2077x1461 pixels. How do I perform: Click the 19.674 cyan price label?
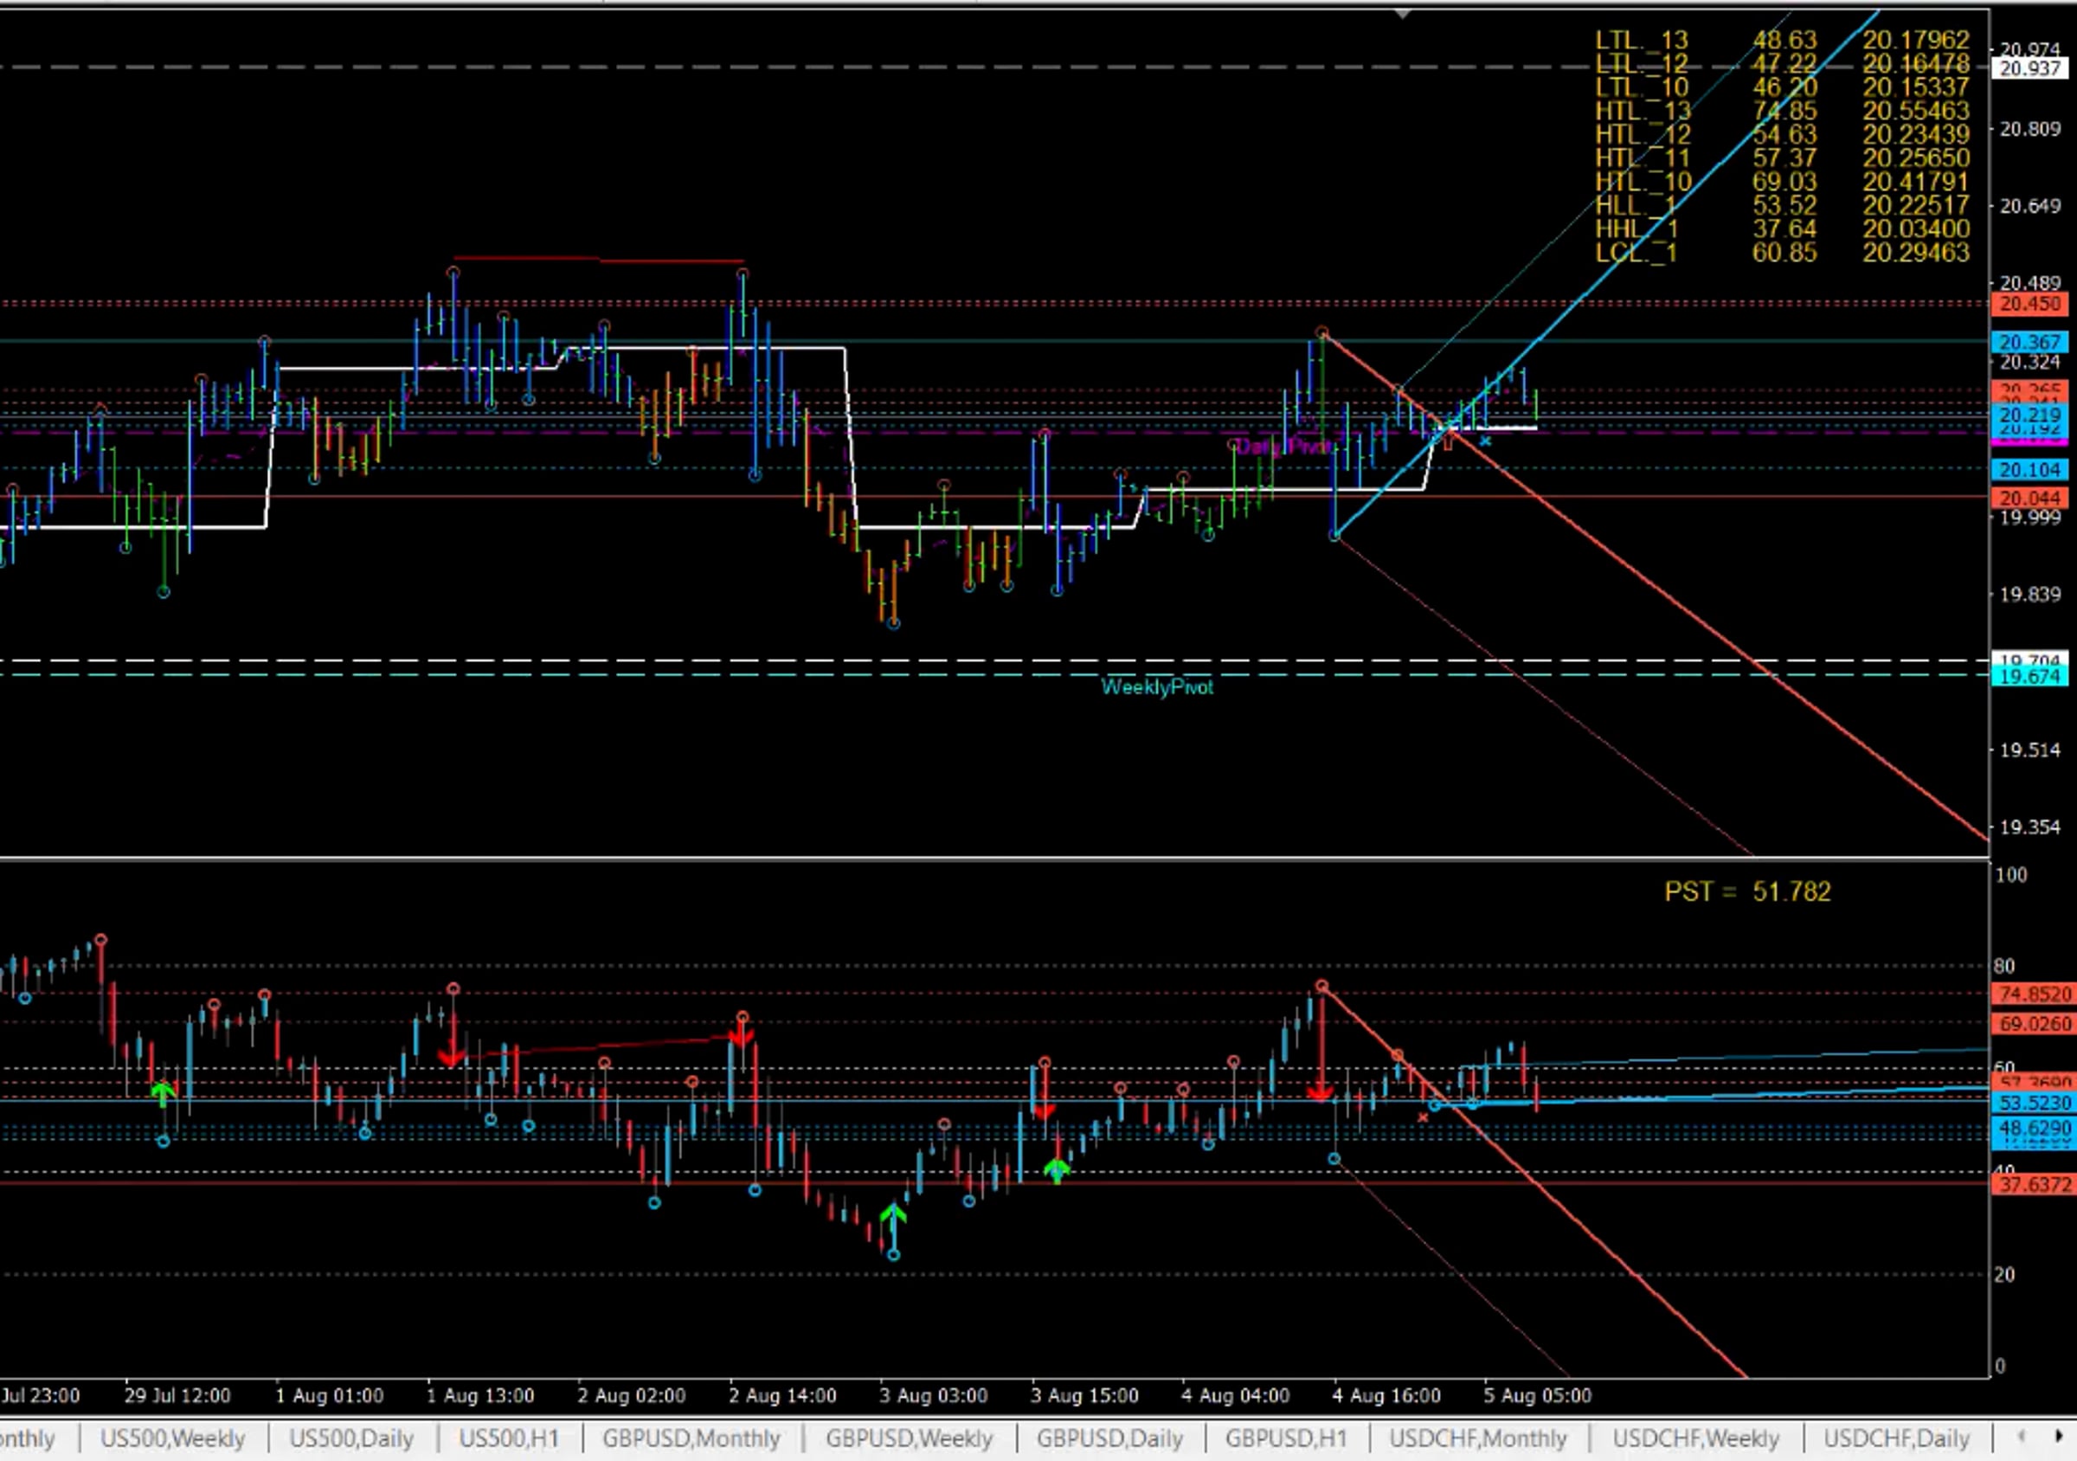tap(2030, 677)
